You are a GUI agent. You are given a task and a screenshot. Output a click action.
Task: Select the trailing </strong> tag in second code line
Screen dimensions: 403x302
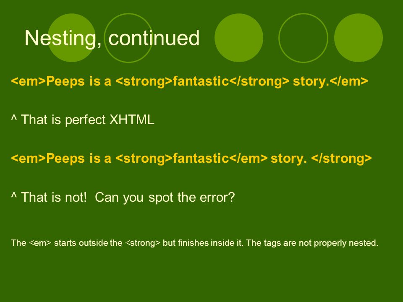(341, 158)
